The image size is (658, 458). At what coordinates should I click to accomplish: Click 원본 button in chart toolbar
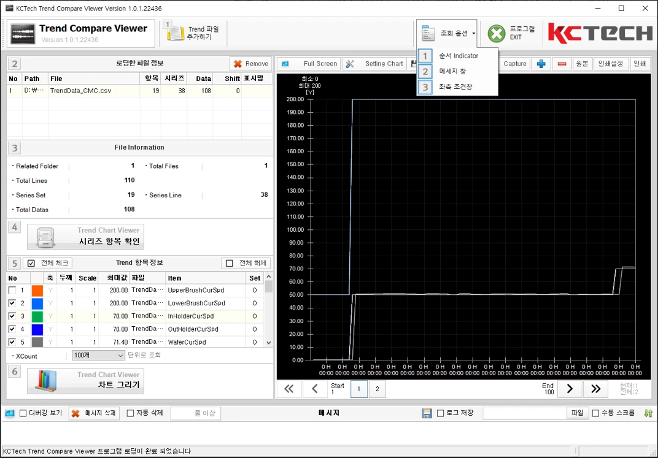click(x=582, y=64)
